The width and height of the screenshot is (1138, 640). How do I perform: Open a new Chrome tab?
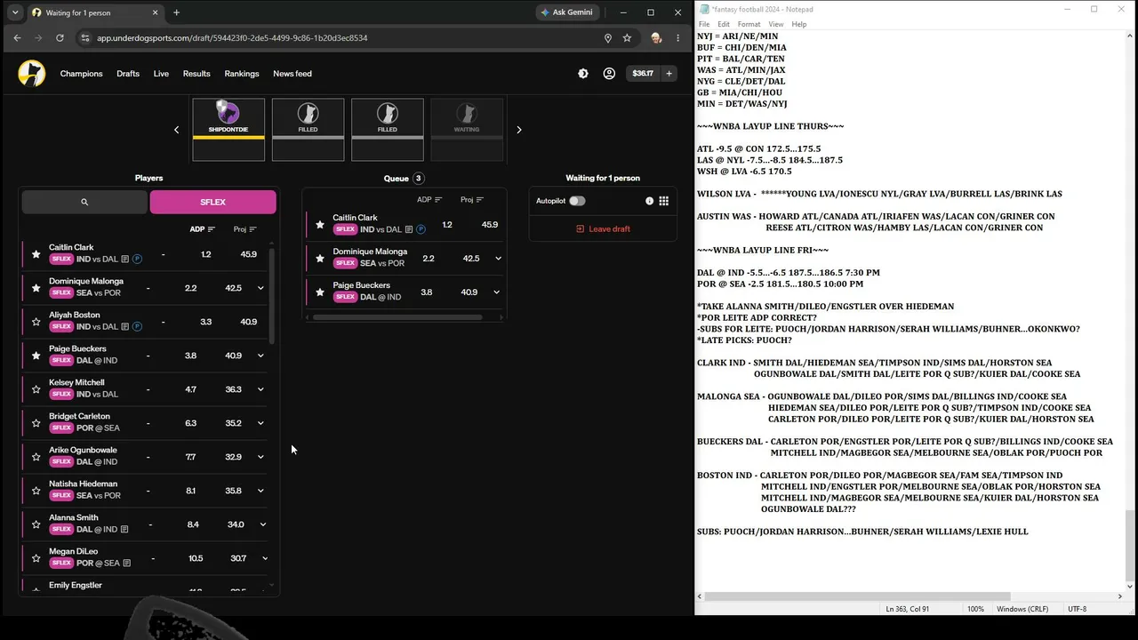[x=176, y=12]
